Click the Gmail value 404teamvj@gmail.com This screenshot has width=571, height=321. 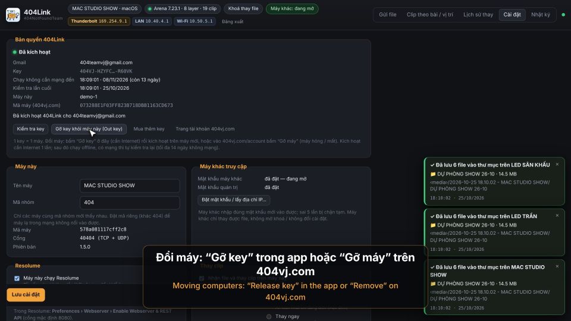tap(106, 62)
